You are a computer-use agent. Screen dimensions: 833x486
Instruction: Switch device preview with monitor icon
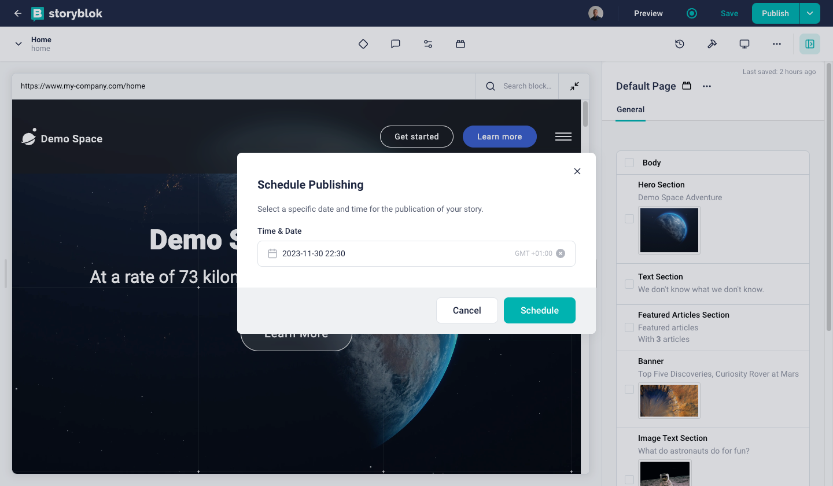(x=744, y=44)
